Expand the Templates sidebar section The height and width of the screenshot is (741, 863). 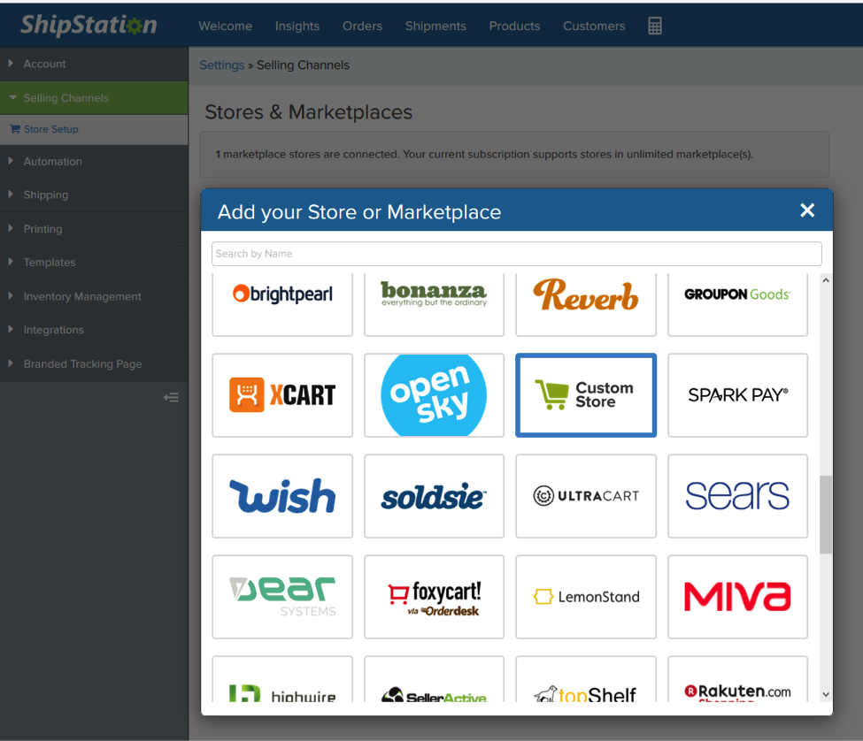tap(94, 263)
